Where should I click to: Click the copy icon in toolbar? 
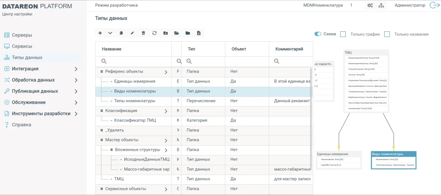pyautogui.click(x=121, y=33)
